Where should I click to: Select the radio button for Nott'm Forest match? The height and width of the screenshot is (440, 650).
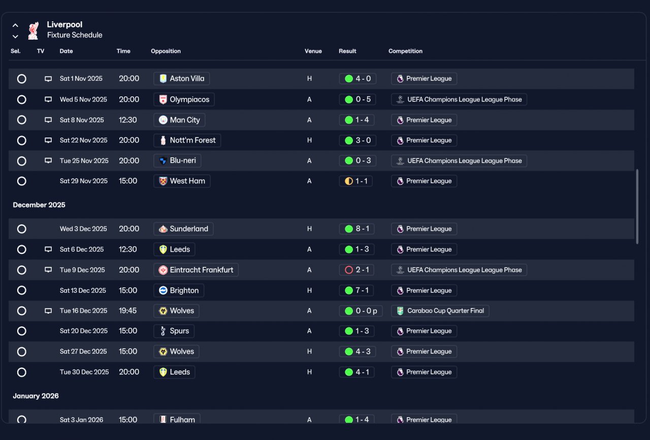click(x=22, y=141)
